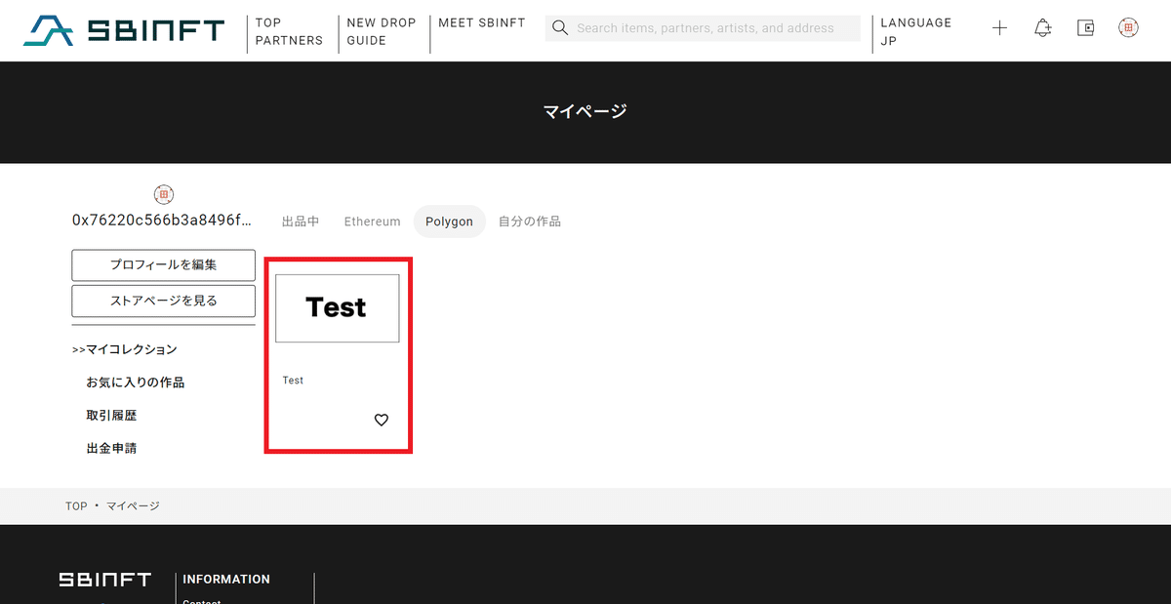Image resolution: width=1171 pixels, height=604 pixels.
Task: Click the Test item title text
Action: (x=293, y=381)
